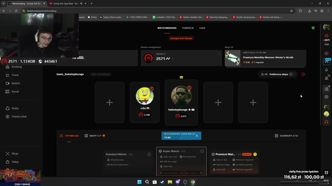Screen dimensions: 332x186
Task: Open the friends list icon with badge
Action: tap(326, 78)
